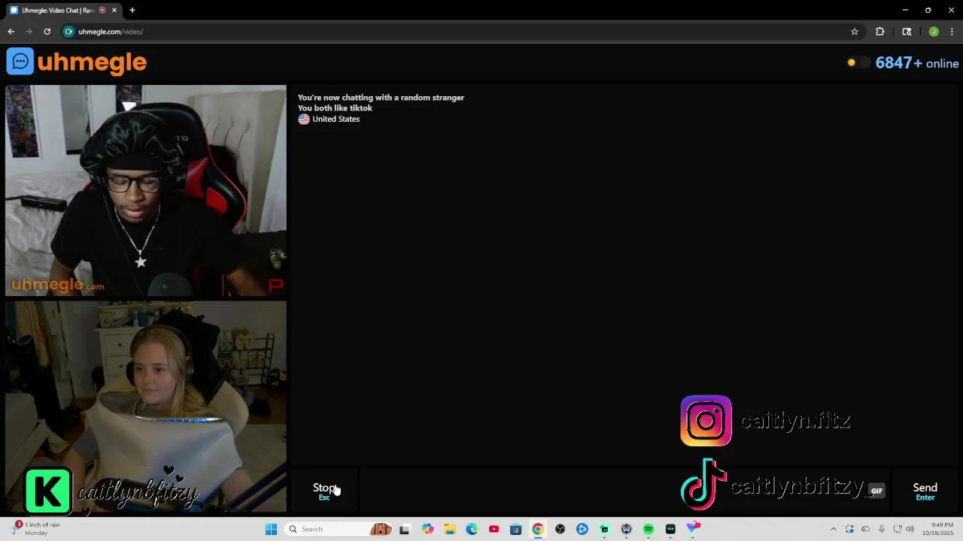This screenshot has width=963, height=541.
Task: Open OBS Studio from the taskbar
Action: (560, 529)
